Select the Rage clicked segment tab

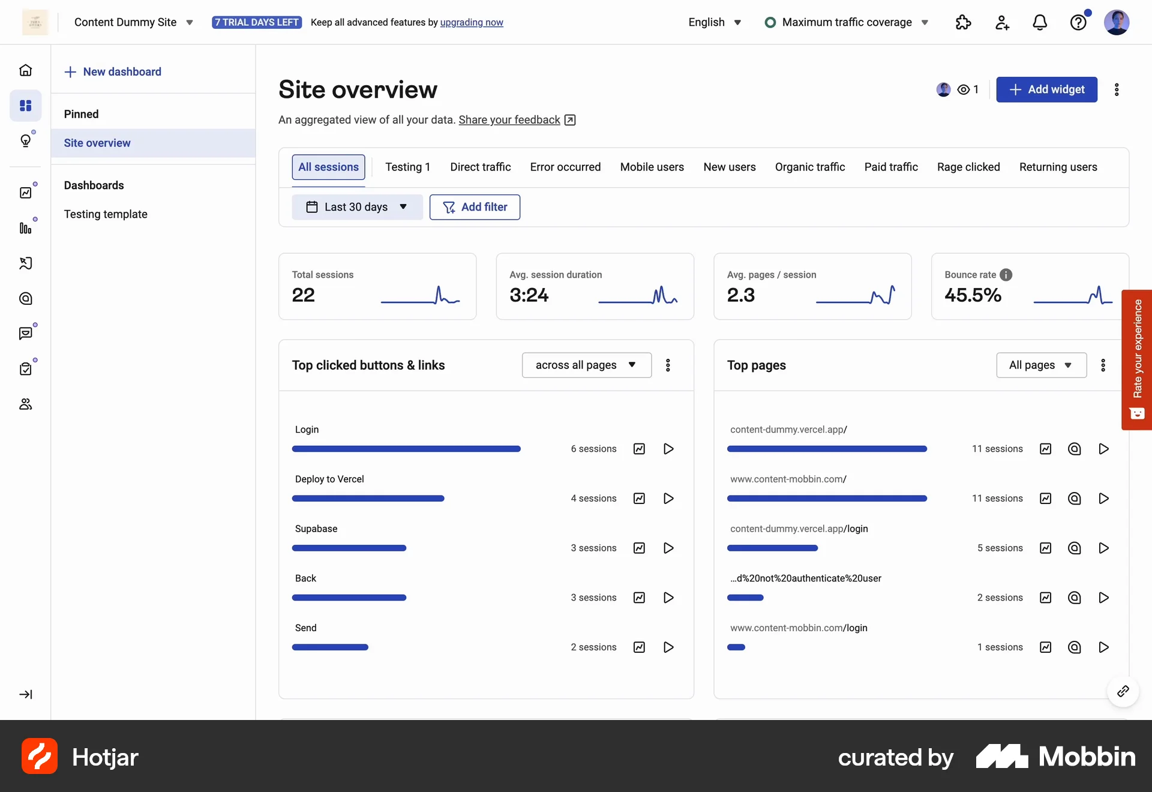pyautogui.click(x=968, y=167)
